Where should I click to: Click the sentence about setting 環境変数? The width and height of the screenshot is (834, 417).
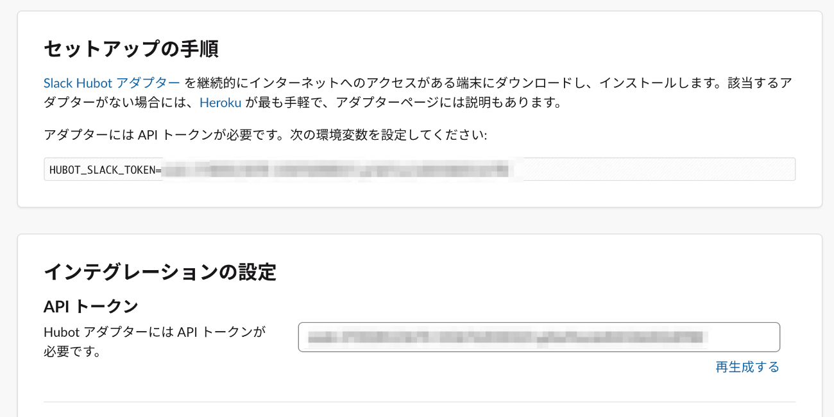coord(265,135)
